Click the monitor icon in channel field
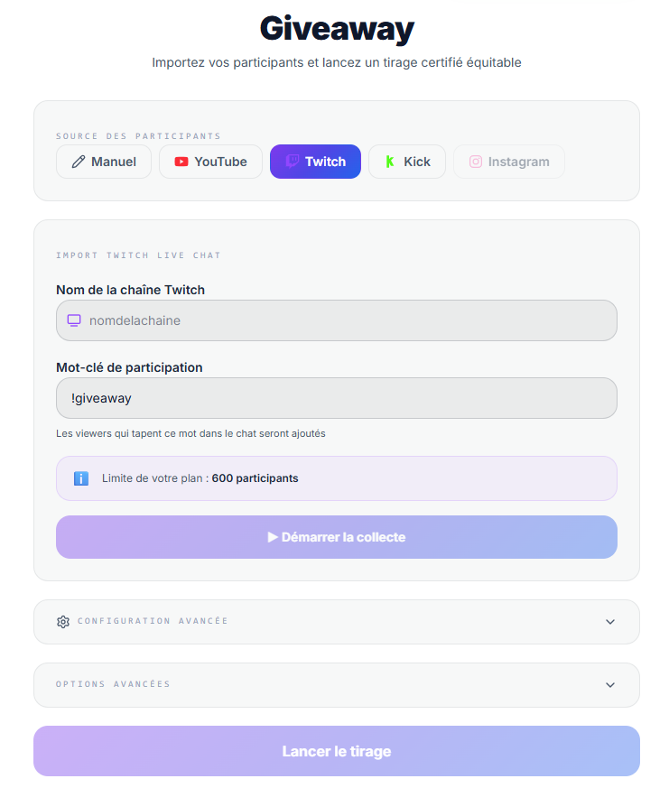 tap(74, 320)
